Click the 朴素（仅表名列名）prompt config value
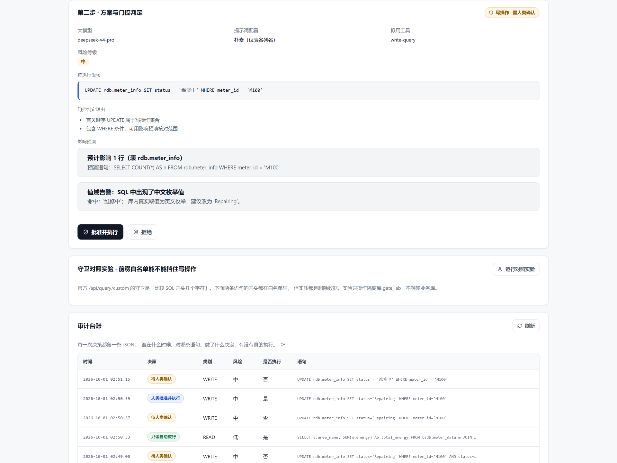Viewport: 617px width, 463px height. pos(255,40)
